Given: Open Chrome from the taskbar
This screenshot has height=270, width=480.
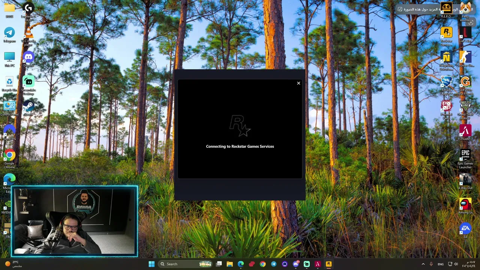Looking at the screenshot, I should (262, 264).
